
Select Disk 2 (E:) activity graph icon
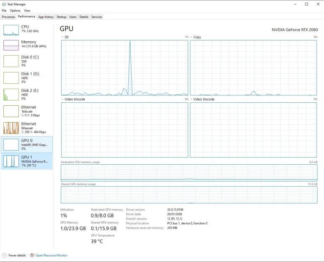(x=11, y=94)
